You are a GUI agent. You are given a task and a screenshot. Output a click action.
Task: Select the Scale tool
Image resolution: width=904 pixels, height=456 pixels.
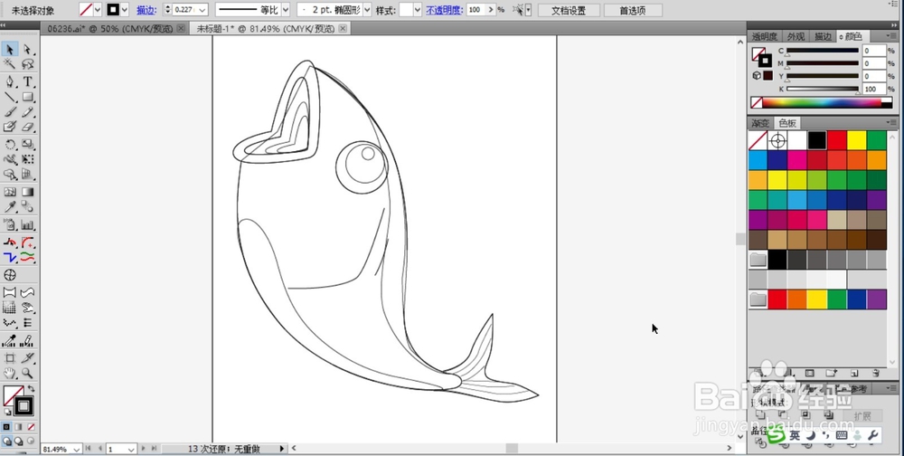coord(27,144)
